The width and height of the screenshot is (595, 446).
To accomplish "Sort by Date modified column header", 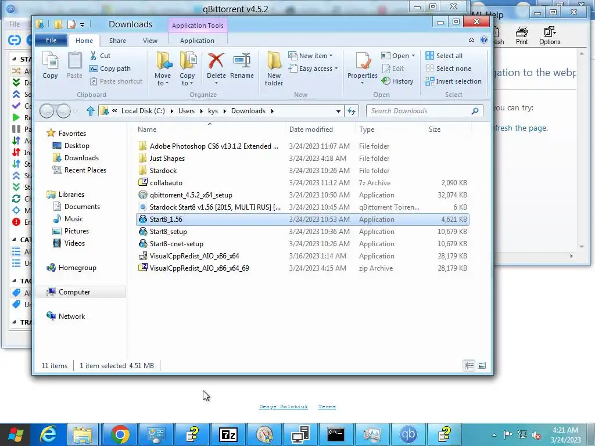I will tap(311, 130).
